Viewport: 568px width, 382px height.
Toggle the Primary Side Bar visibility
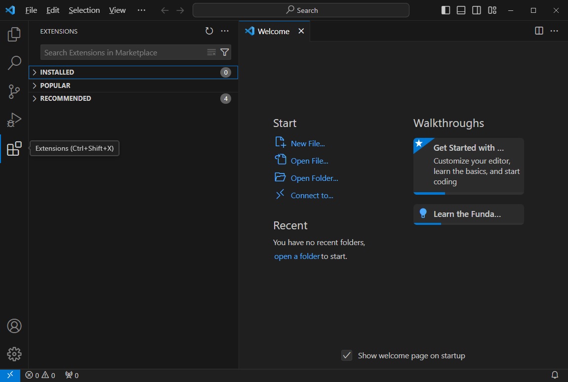445,10
